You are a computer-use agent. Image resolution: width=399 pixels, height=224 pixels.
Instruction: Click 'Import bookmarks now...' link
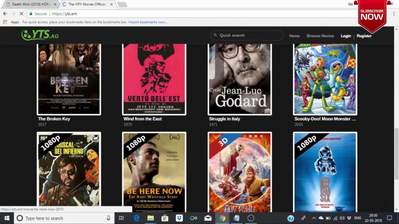(x=148, y=22)
